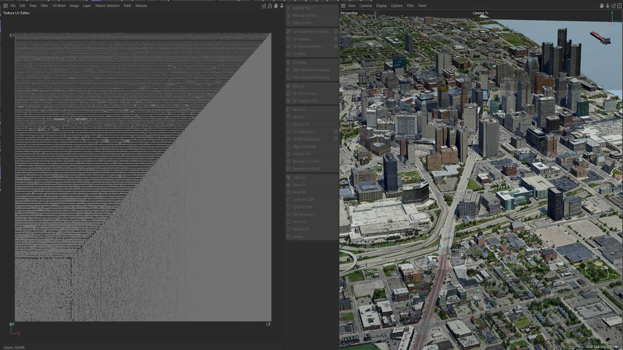Image resolution: width=623 pixels, height=350 pixels.
Task: Click the UV Peeler command
Action: (312, 63)
